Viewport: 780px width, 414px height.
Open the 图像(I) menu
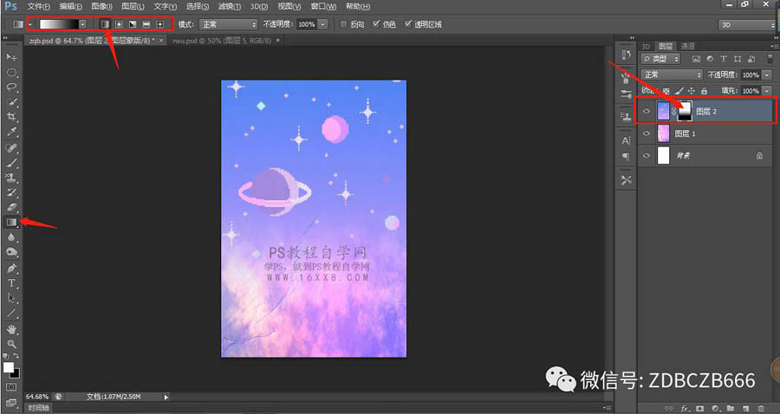pyautogui.click(x=101, y=6)
